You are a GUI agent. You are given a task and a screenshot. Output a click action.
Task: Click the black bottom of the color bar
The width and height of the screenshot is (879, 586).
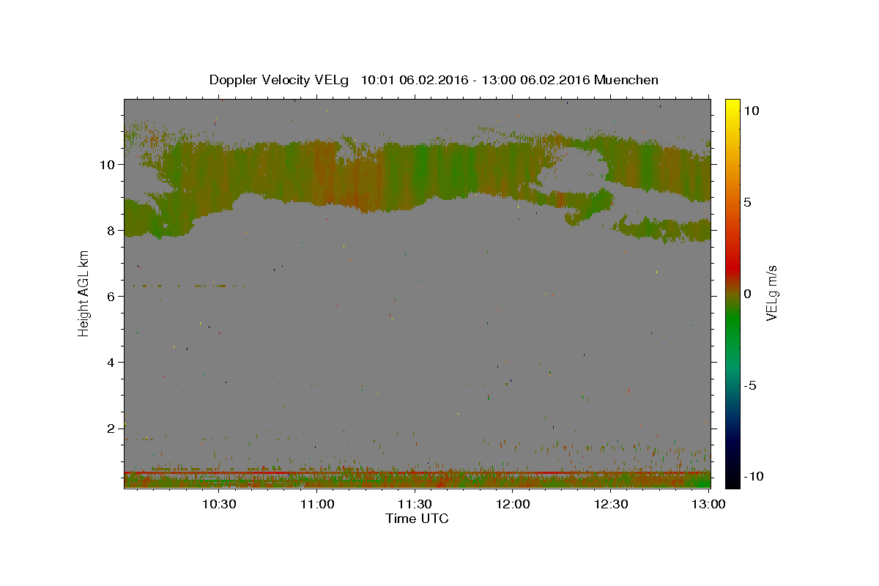(732, 483)
